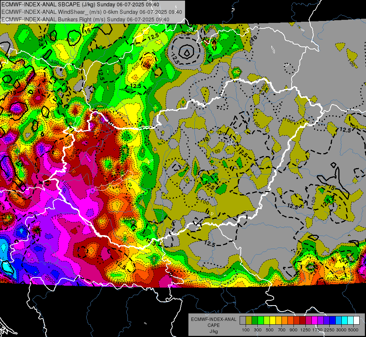Select the orange swatch right of the 700 tick
Viewport: 366px width, 337px height.
coord(285,320)
